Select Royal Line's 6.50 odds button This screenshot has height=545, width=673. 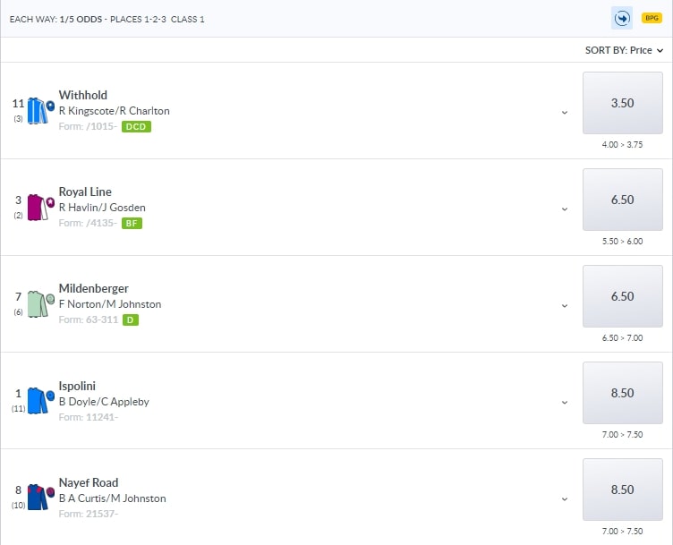622,200
